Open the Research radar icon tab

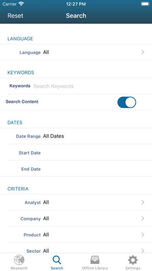pos(19,260)
